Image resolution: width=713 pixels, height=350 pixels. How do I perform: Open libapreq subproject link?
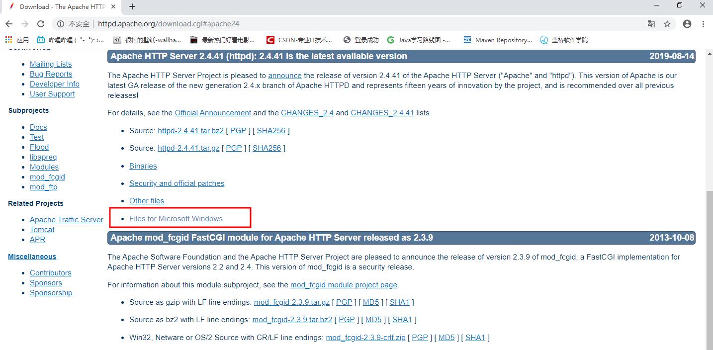click(x=43, y=157)
